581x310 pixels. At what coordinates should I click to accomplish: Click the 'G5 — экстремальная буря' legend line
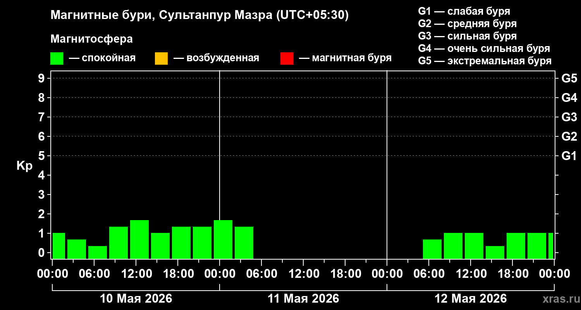click(485, 61)
